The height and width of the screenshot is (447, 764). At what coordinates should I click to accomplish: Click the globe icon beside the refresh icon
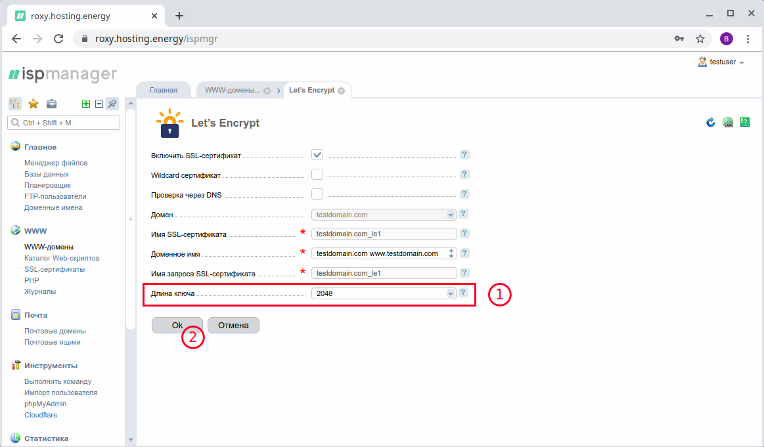(x=728, y=122)
